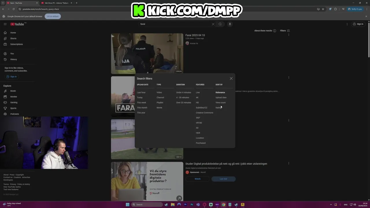Open the YouTube hamburger guide menu
Image resolution: width=370 pixels, height=208 pixels.
click(x=5, y=24)
